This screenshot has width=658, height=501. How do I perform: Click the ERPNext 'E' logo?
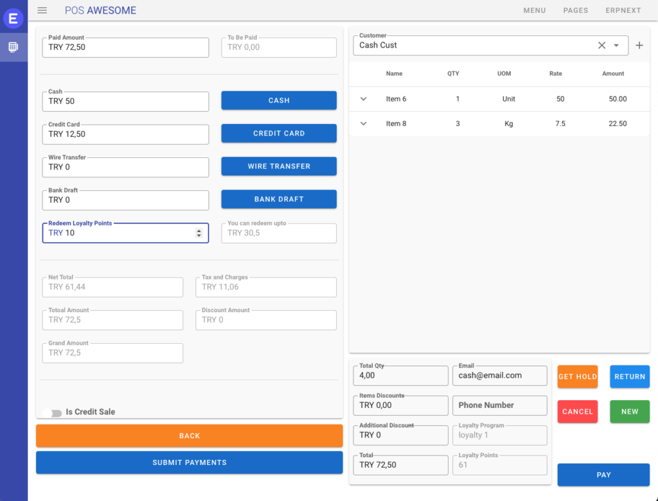[x=13, y=19]
